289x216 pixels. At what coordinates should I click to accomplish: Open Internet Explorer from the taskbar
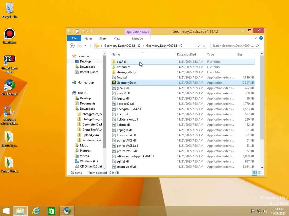[36, 211]
